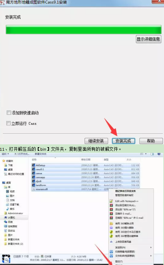Click the 使用 360强力删除 icon

tap(111, 227)
